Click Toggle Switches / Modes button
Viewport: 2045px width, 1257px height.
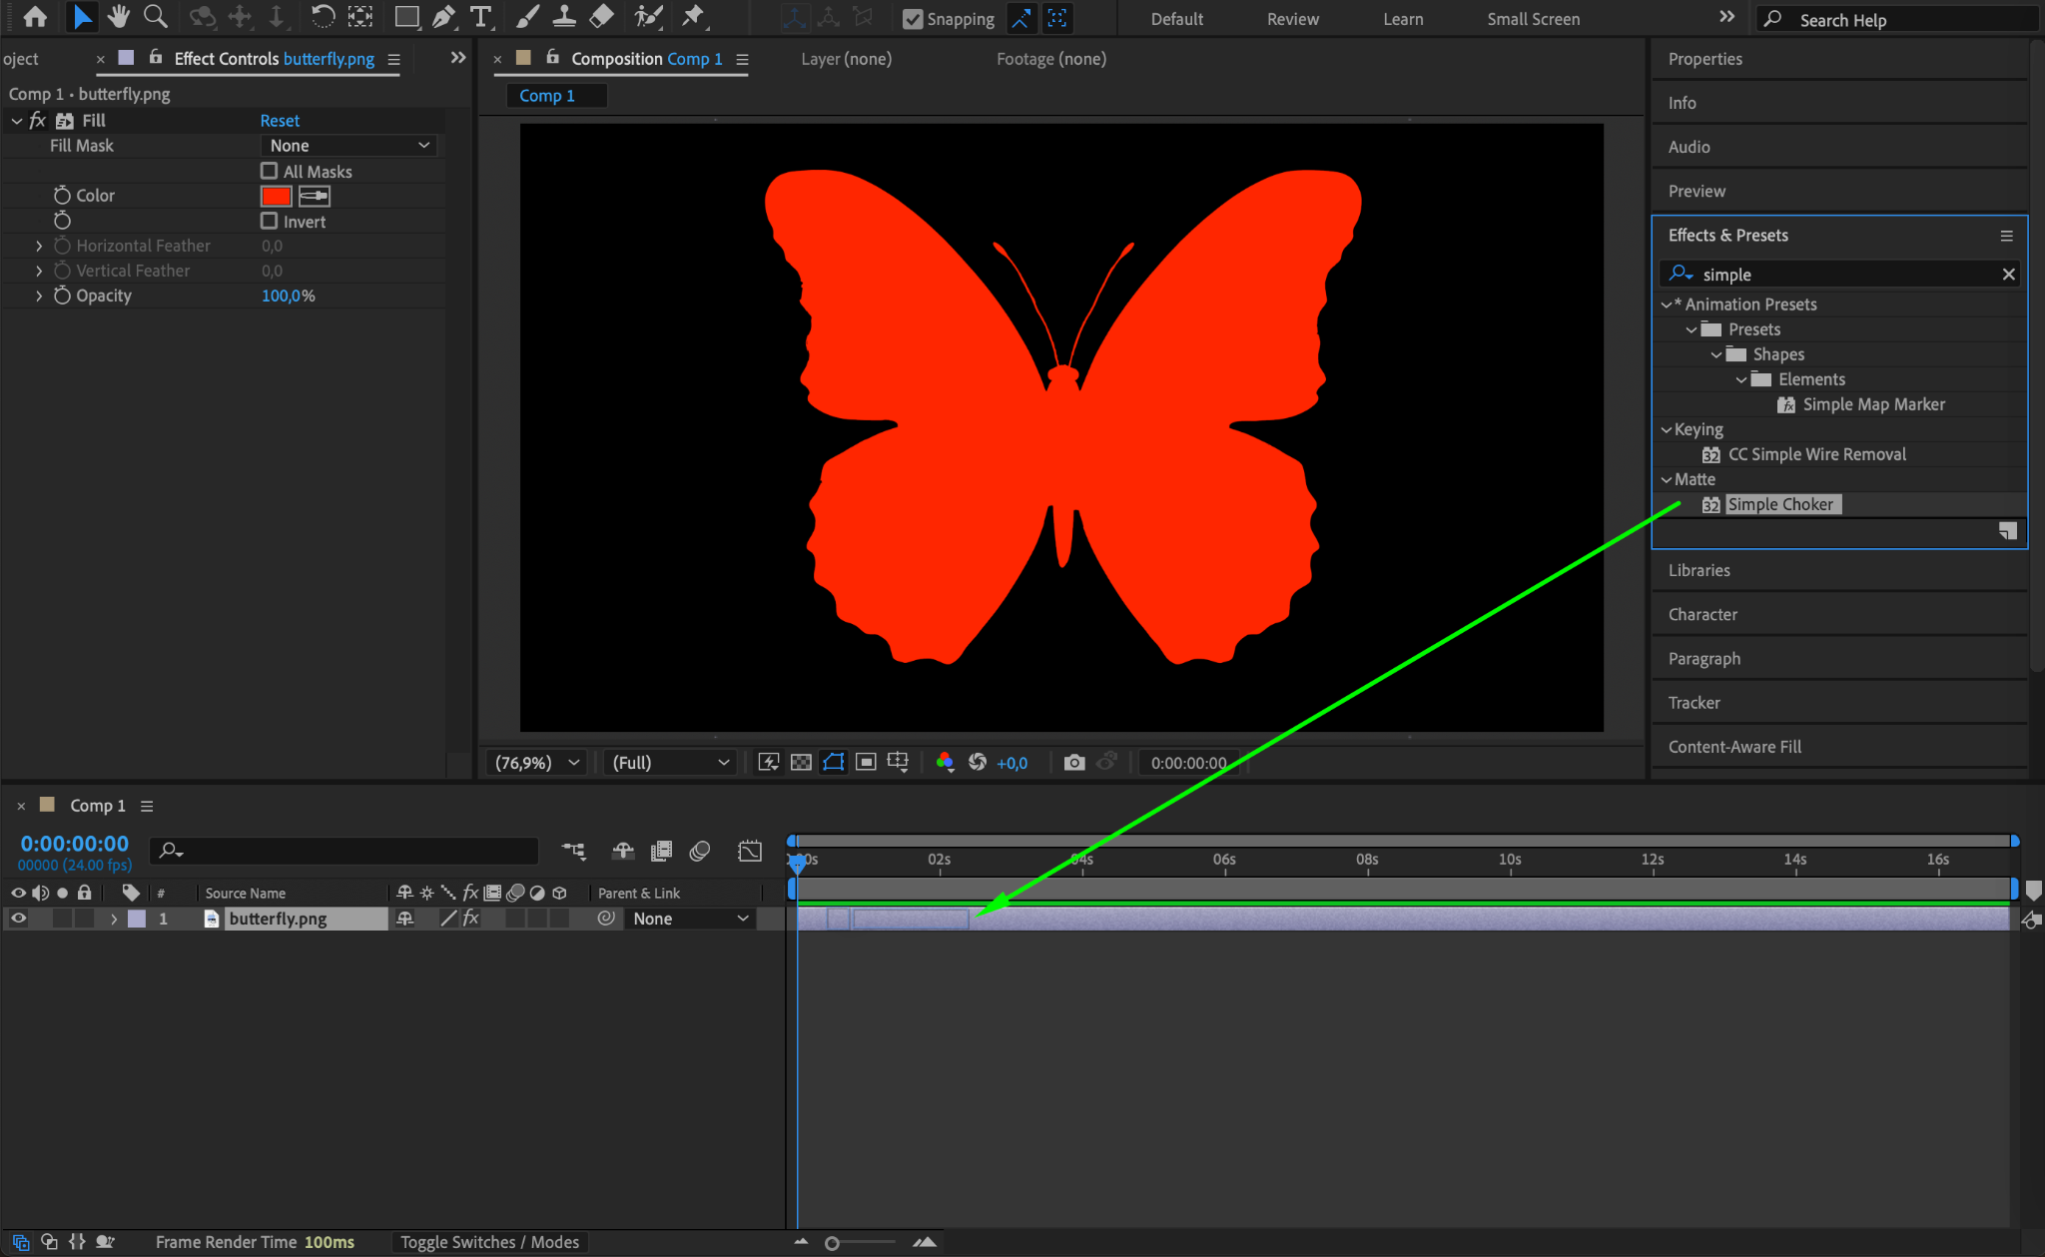[x=489, y=1242]
